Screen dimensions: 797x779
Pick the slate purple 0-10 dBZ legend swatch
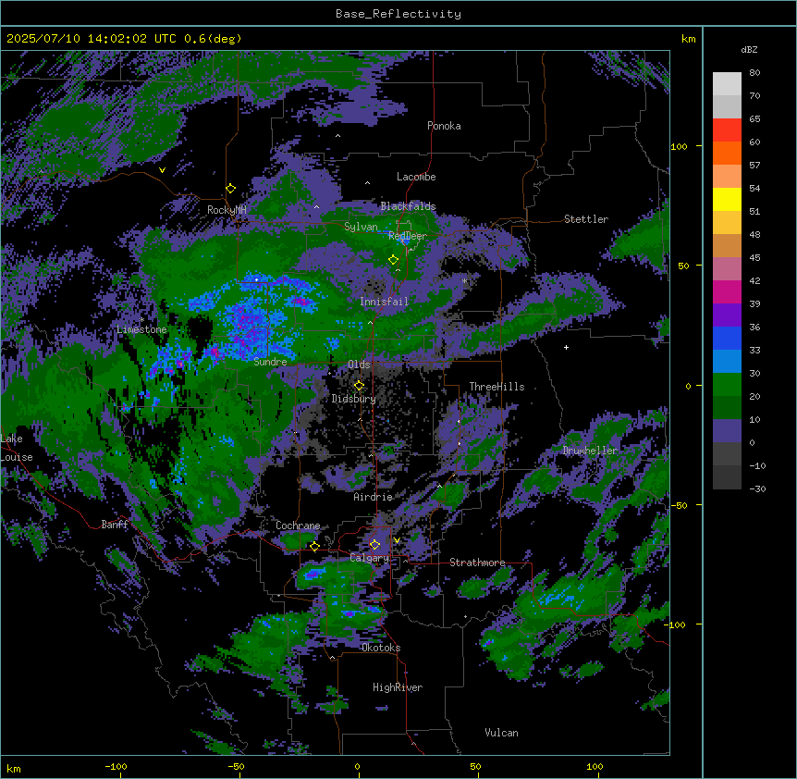pos(727,431)
